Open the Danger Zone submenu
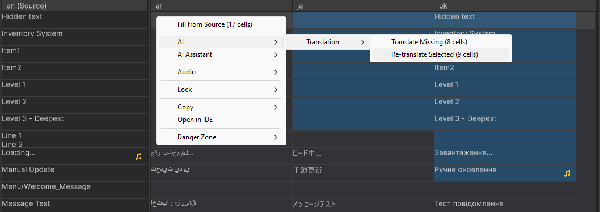 click(221, 137)
